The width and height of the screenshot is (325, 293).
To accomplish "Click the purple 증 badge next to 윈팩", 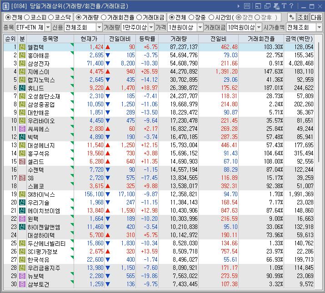I will tap(22, 219).
